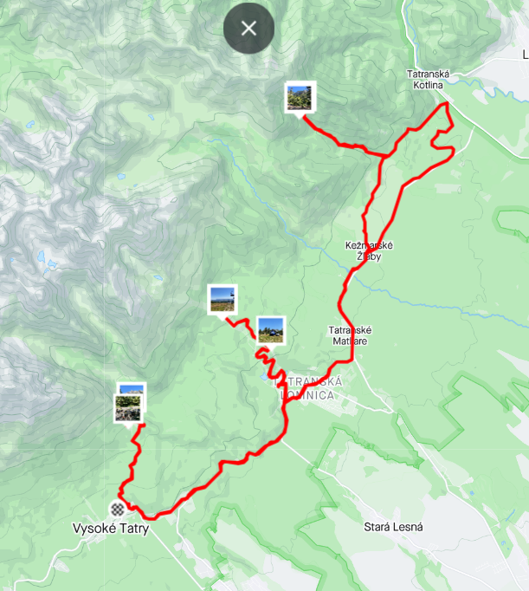Click the Kežmarské Žľaby map label
The width and height of the screenshot is (529, 591).
369,251
